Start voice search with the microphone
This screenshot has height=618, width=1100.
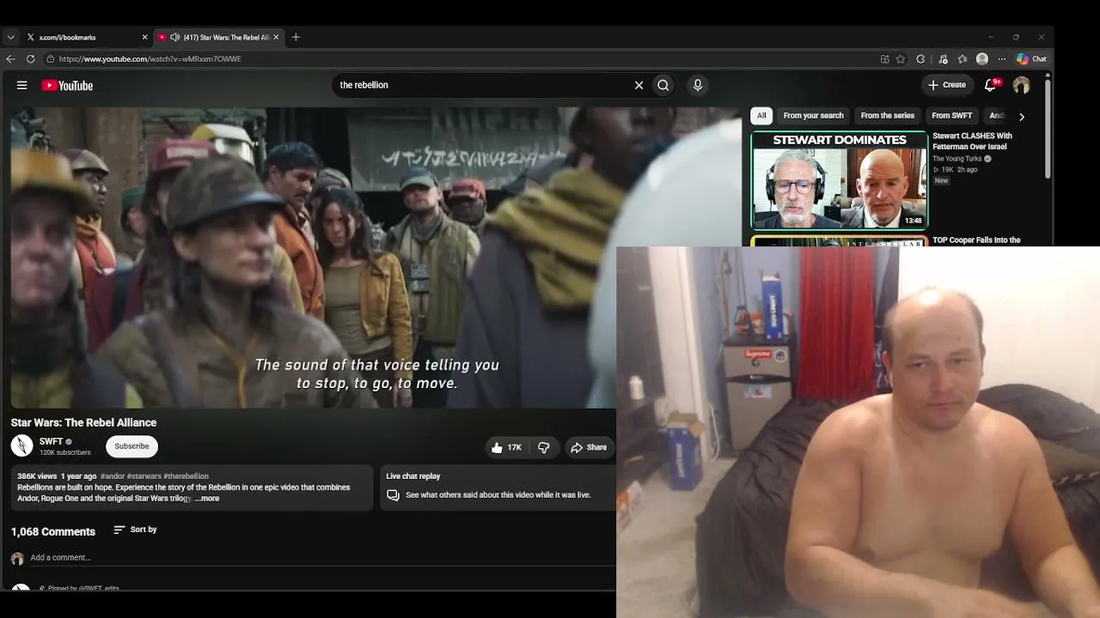point(698,85)
